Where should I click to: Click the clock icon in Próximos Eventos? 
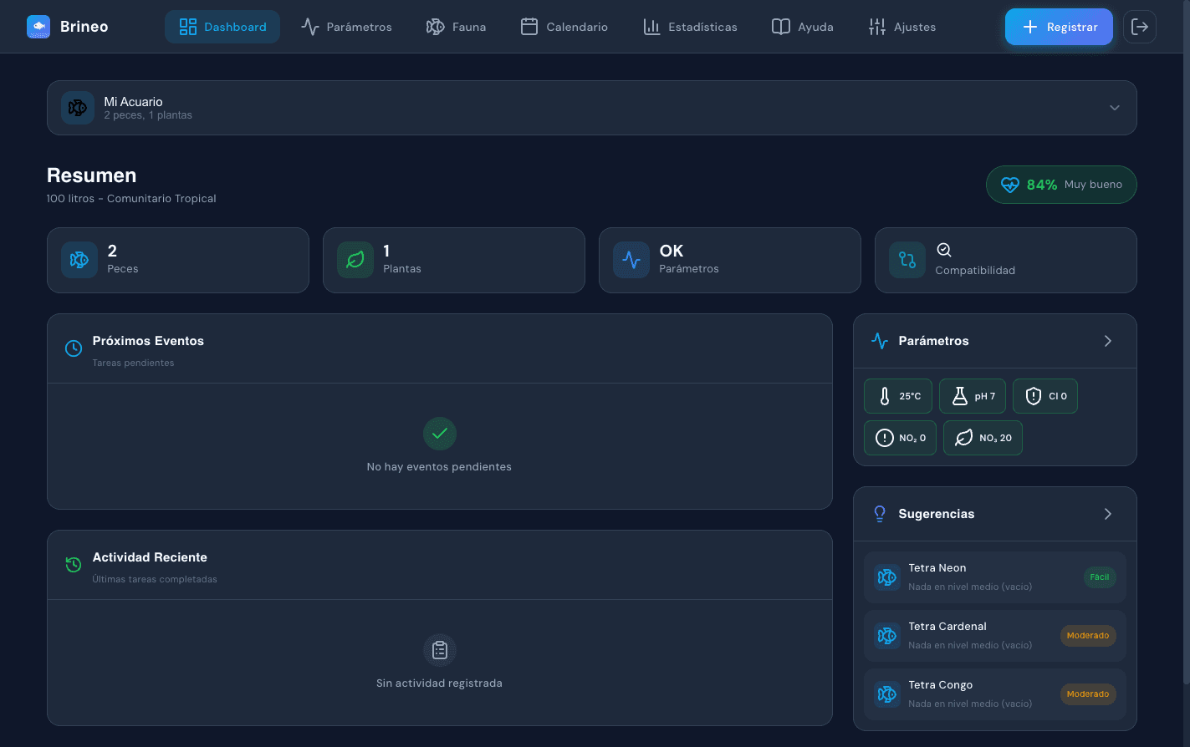(x=74, y=348)
